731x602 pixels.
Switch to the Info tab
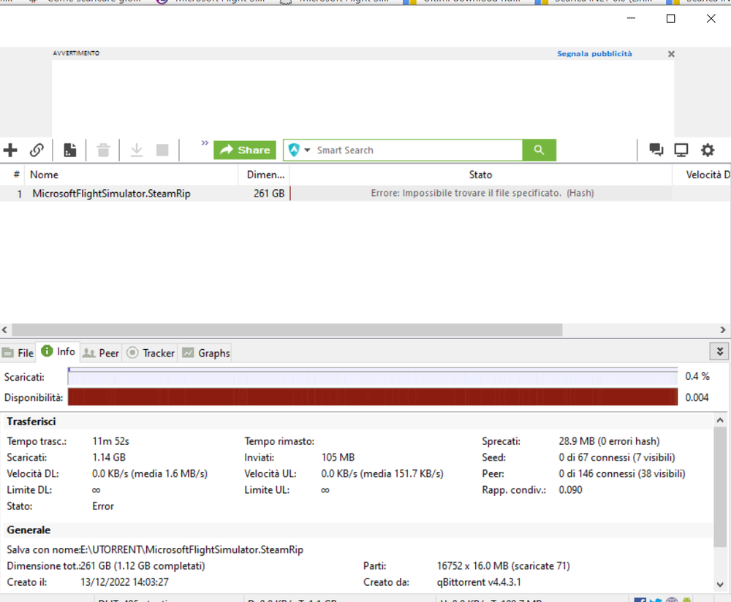[58, 351]
